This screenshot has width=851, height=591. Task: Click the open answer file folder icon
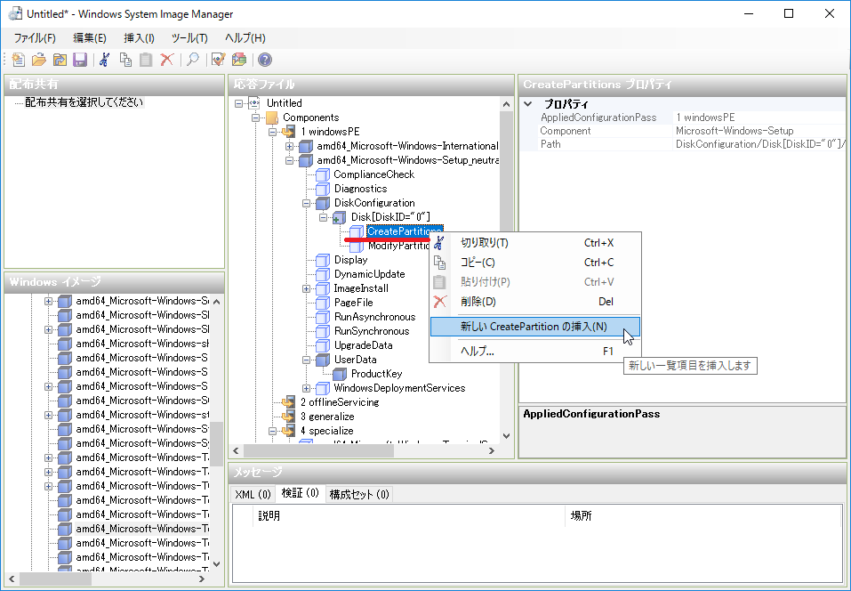coord(39,60)
